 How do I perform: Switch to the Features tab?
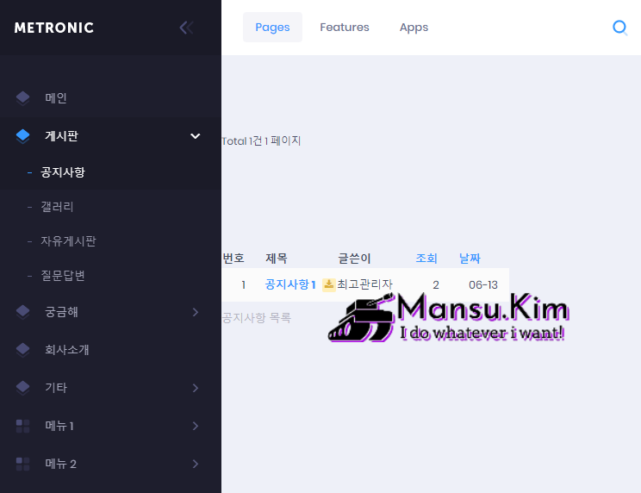(x=345, y=28)
